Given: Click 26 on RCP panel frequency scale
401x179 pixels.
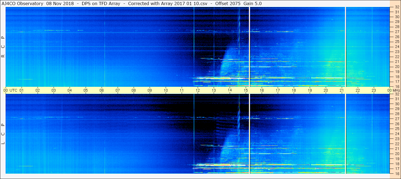Looking at the screenshot, I should [397, 37].
